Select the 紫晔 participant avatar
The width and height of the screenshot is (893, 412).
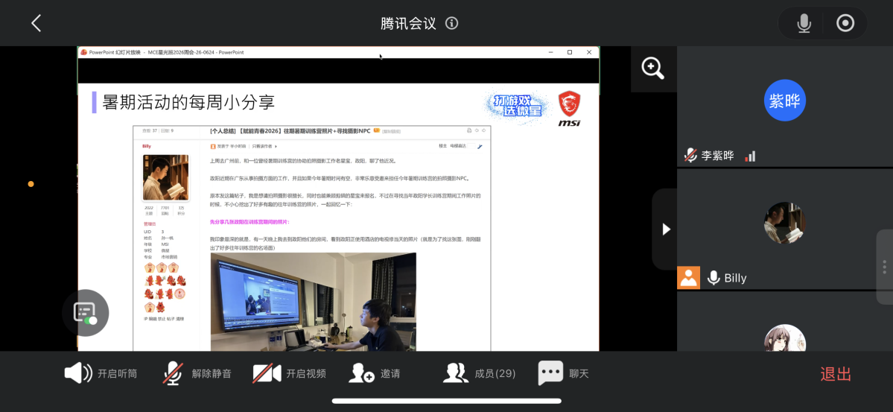click(785, 101)
